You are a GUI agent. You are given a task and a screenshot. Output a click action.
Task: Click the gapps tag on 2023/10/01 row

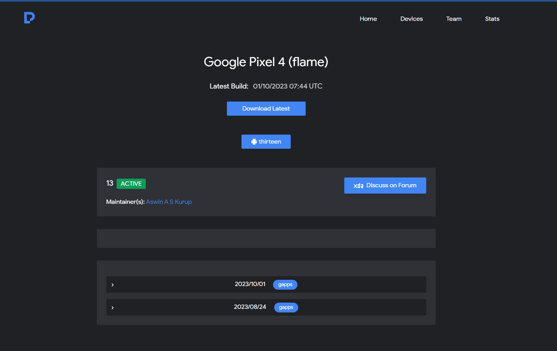click(x=285, y=284)
